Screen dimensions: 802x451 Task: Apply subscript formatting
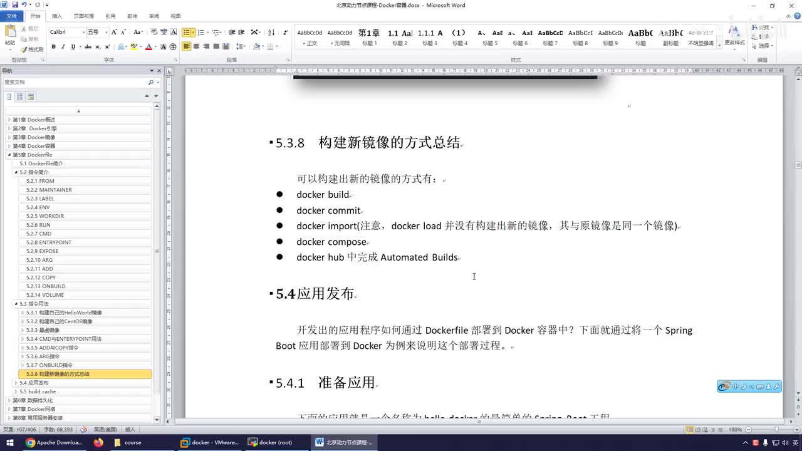pos(98,46)
